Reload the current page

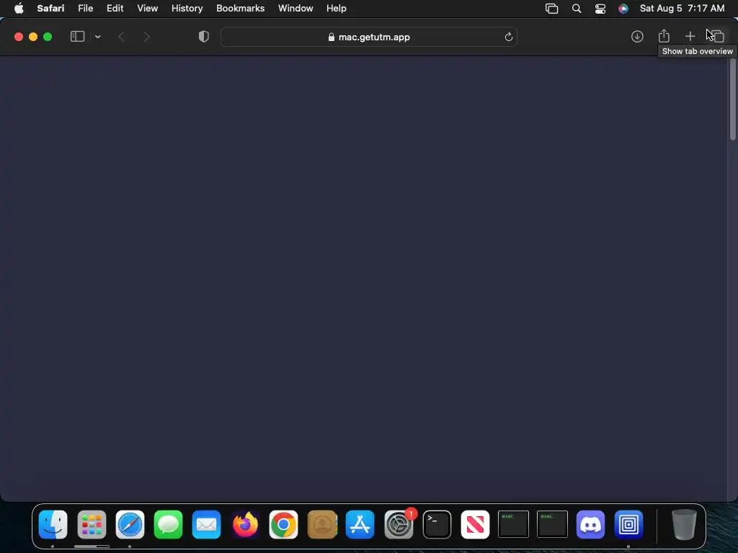pyautogui.click(x=508, y=37)
